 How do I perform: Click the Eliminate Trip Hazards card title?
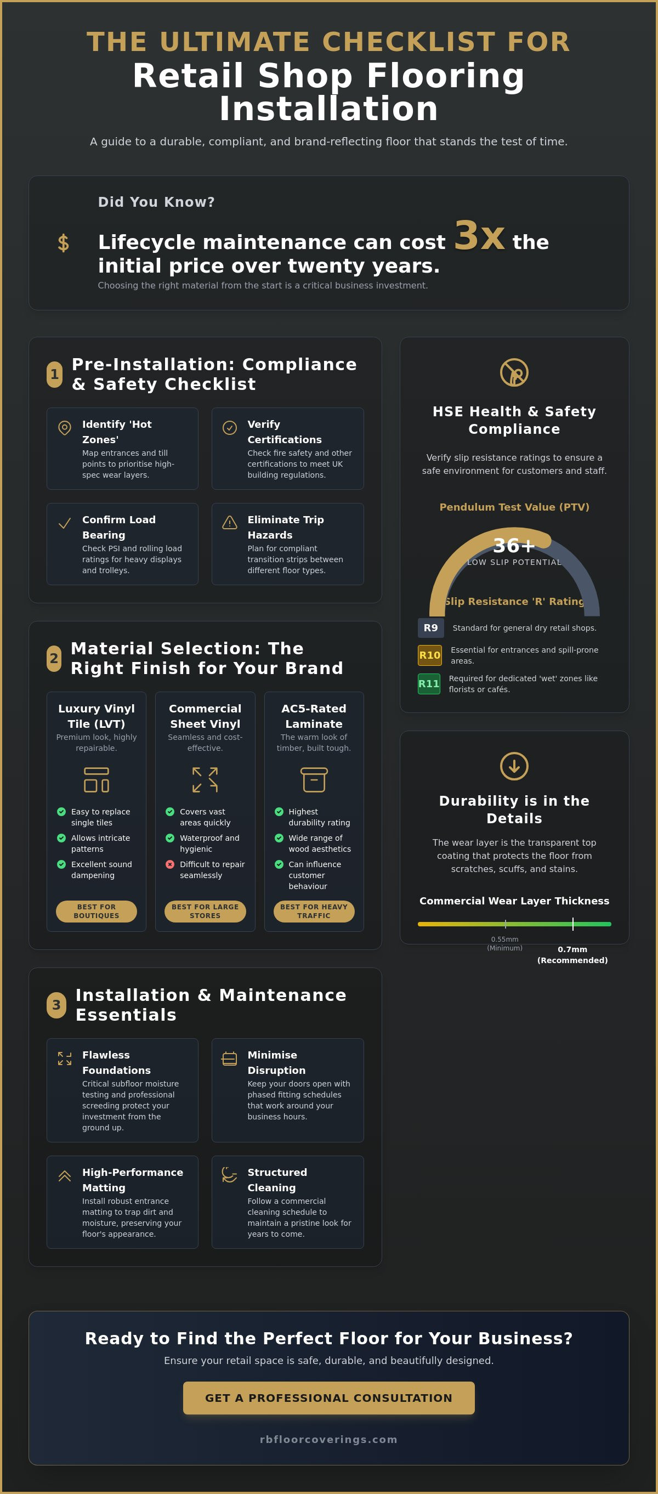click(286, 527)
